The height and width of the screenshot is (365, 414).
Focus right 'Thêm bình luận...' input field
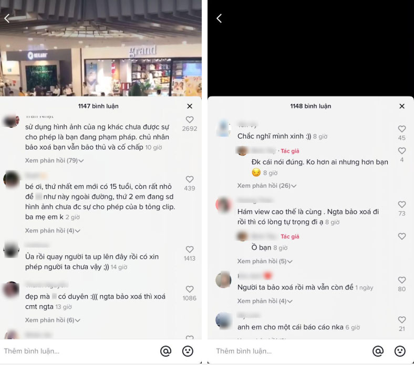pos(292,351)
